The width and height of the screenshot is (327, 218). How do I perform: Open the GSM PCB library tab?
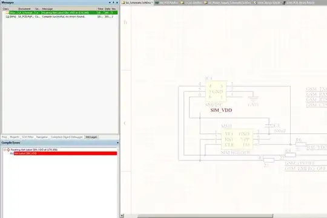299,2
